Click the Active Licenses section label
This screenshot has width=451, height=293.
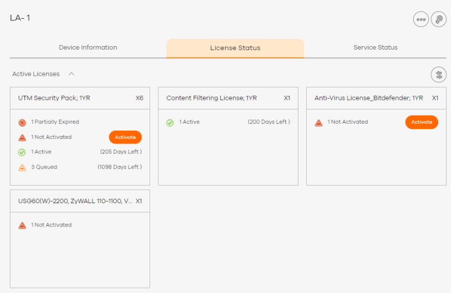tap(36, 74)
